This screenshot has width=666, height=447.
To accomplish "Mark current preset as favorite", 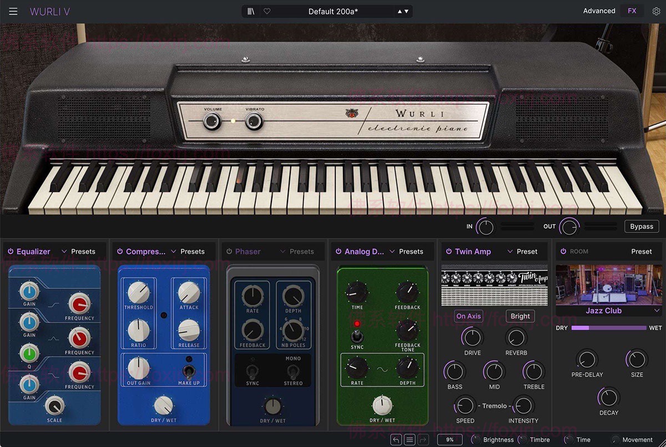I will 267,11.
